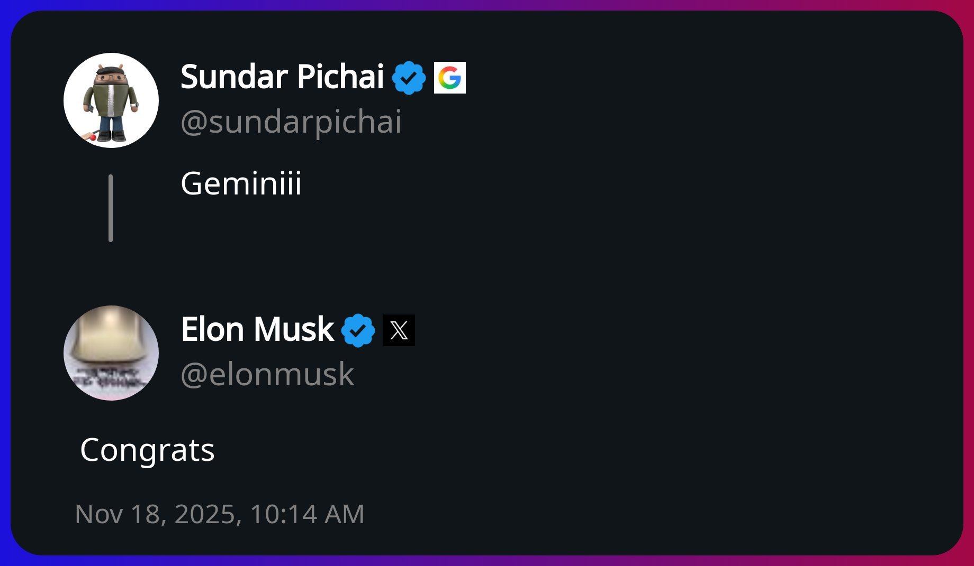
Task: Open the Sundar Pichai display name
Action: (282, 77)
